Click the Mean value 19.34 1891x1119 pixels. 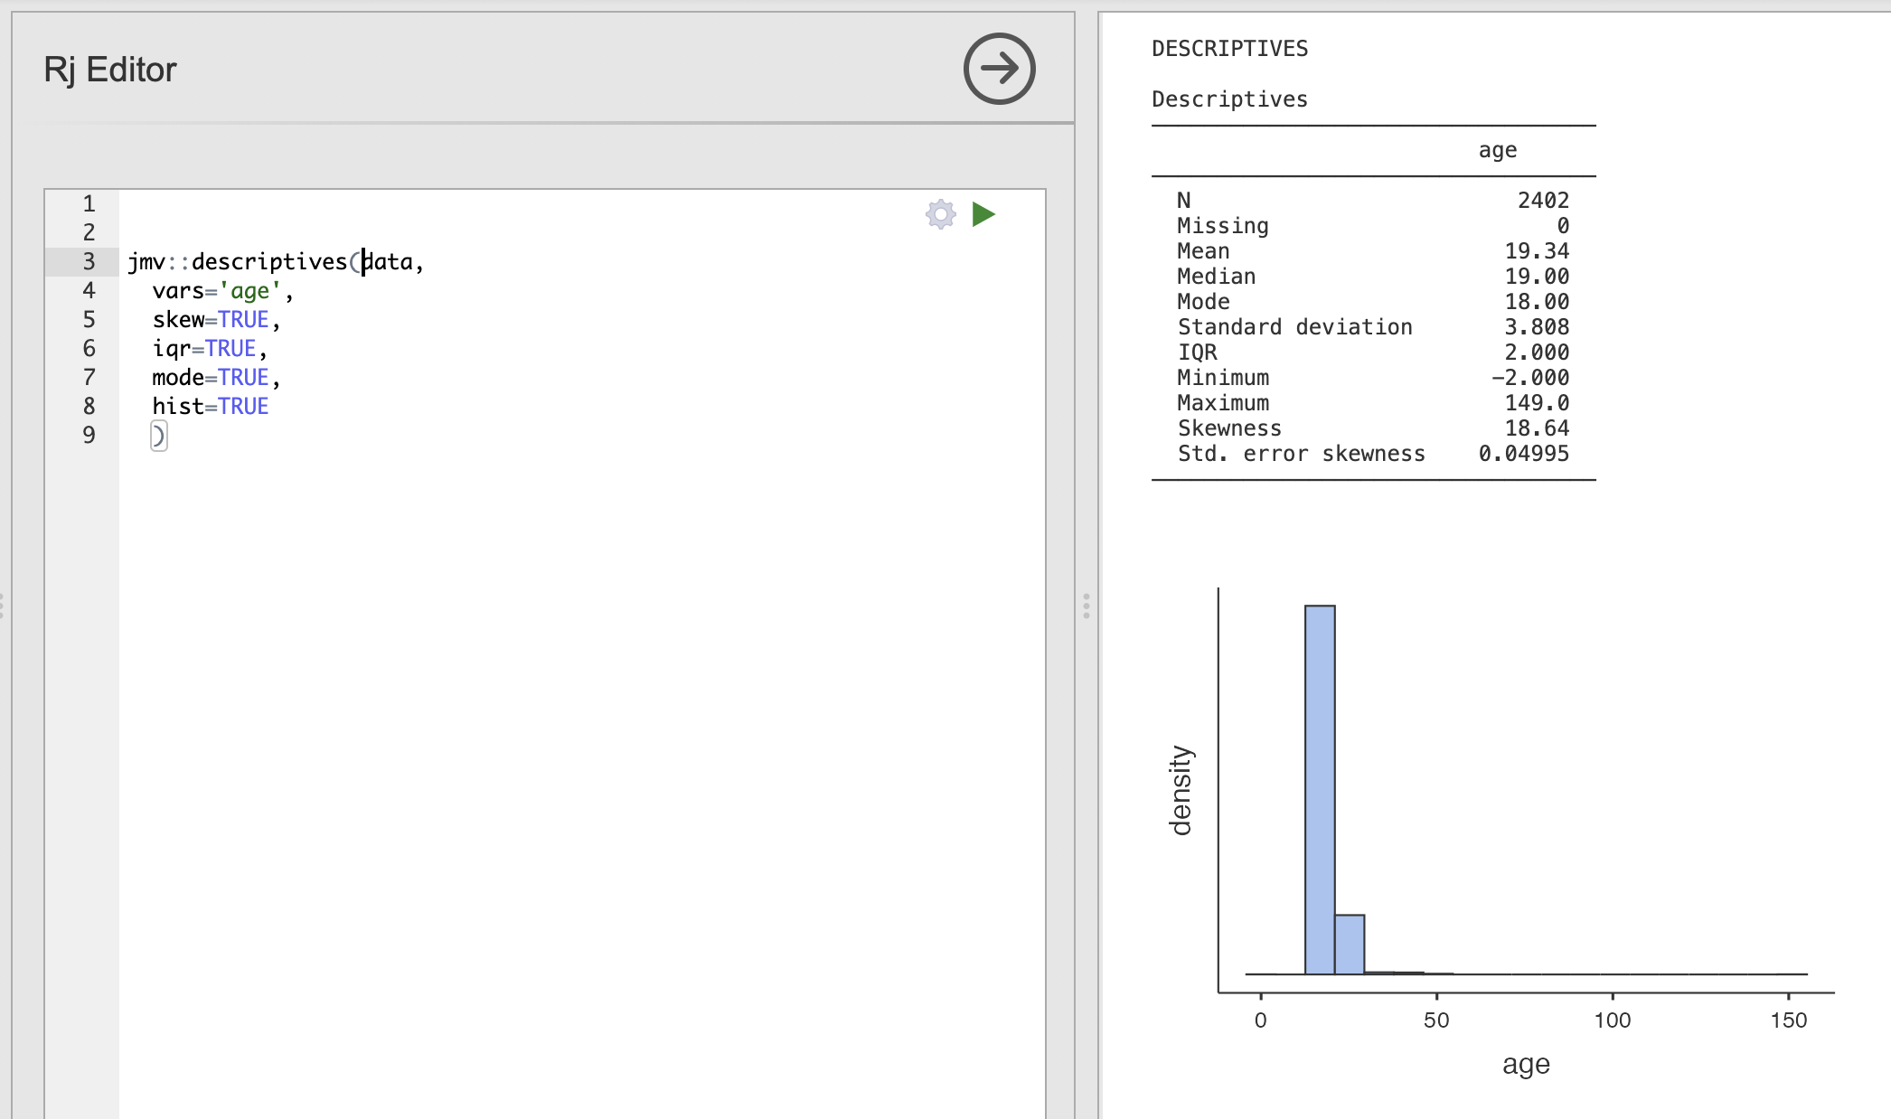[x=1537, y=251]
